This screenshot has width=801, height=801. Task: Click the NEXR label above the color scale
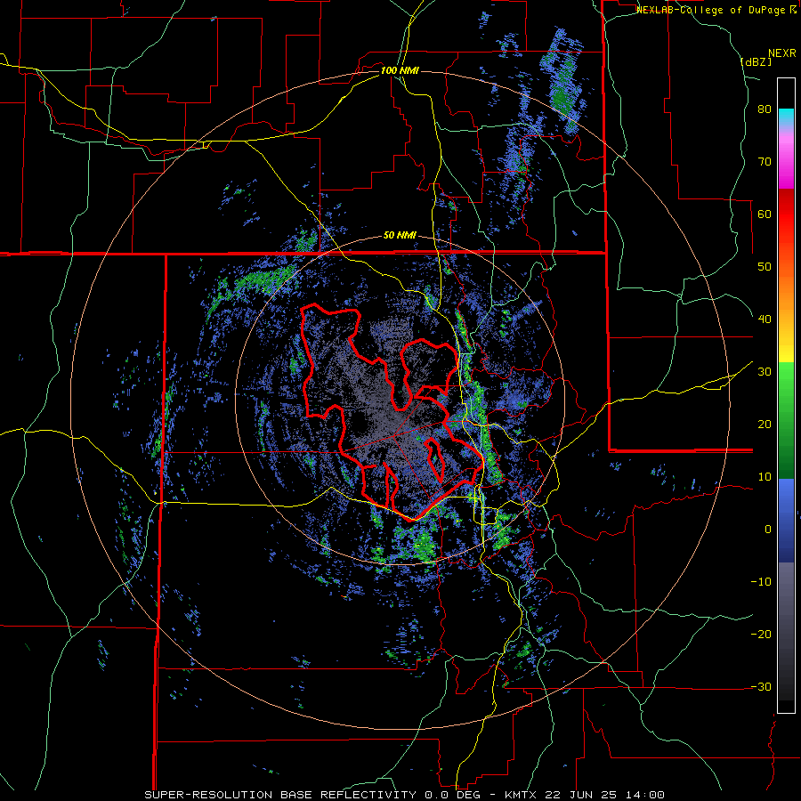click(x=781, y=53)
